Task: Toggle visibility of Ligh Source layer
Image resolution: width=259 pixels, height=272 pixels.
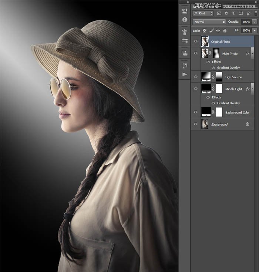Action: tap(196, 77)
